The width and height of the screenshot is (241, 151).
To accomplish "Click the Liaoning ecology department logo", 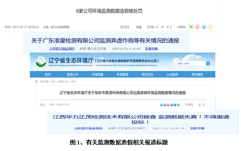I will click(41, 62).
